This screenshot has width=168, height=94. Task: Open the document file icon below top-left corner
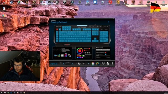coord(4,9)
